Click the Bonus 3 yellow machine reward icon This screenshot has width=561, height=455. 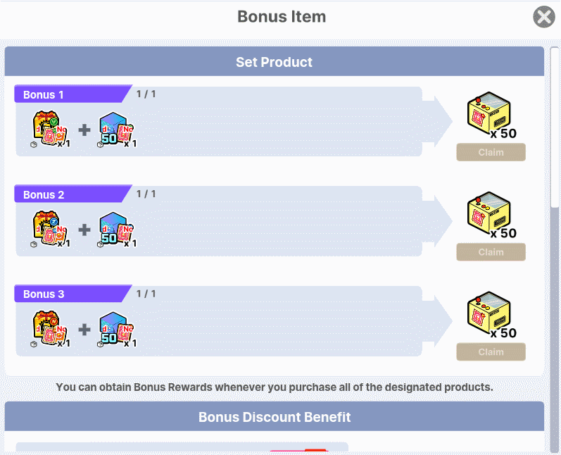[x=489, y=315]
